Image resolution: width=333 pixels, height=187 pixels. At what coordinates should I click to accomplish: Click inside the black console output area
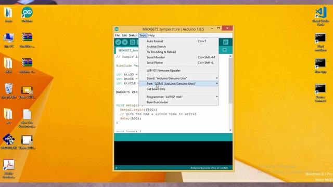click(173, 153)
